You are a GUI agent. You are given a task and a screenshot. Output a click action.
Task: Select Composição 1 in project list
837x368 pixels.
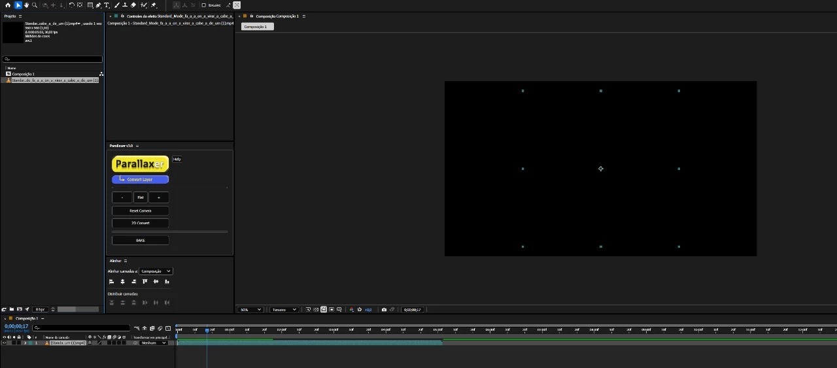[23, 74]
